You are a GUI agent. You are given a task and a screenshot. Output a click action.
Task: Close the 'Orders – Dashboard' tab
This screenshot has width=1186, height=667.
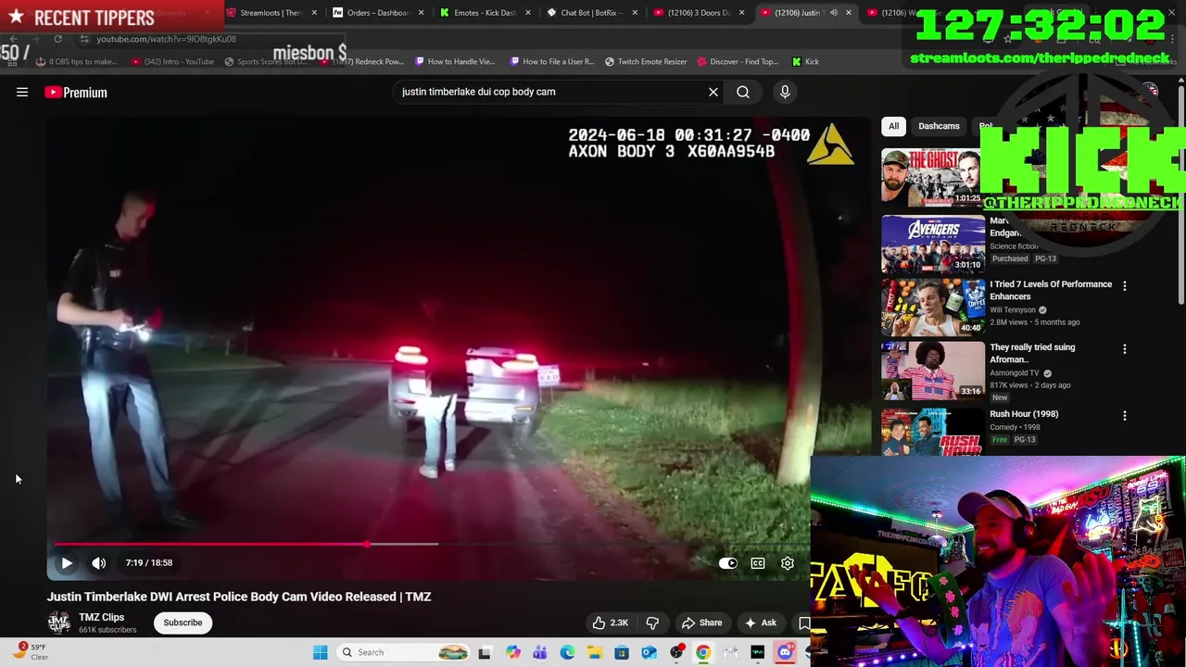(422, 13)
